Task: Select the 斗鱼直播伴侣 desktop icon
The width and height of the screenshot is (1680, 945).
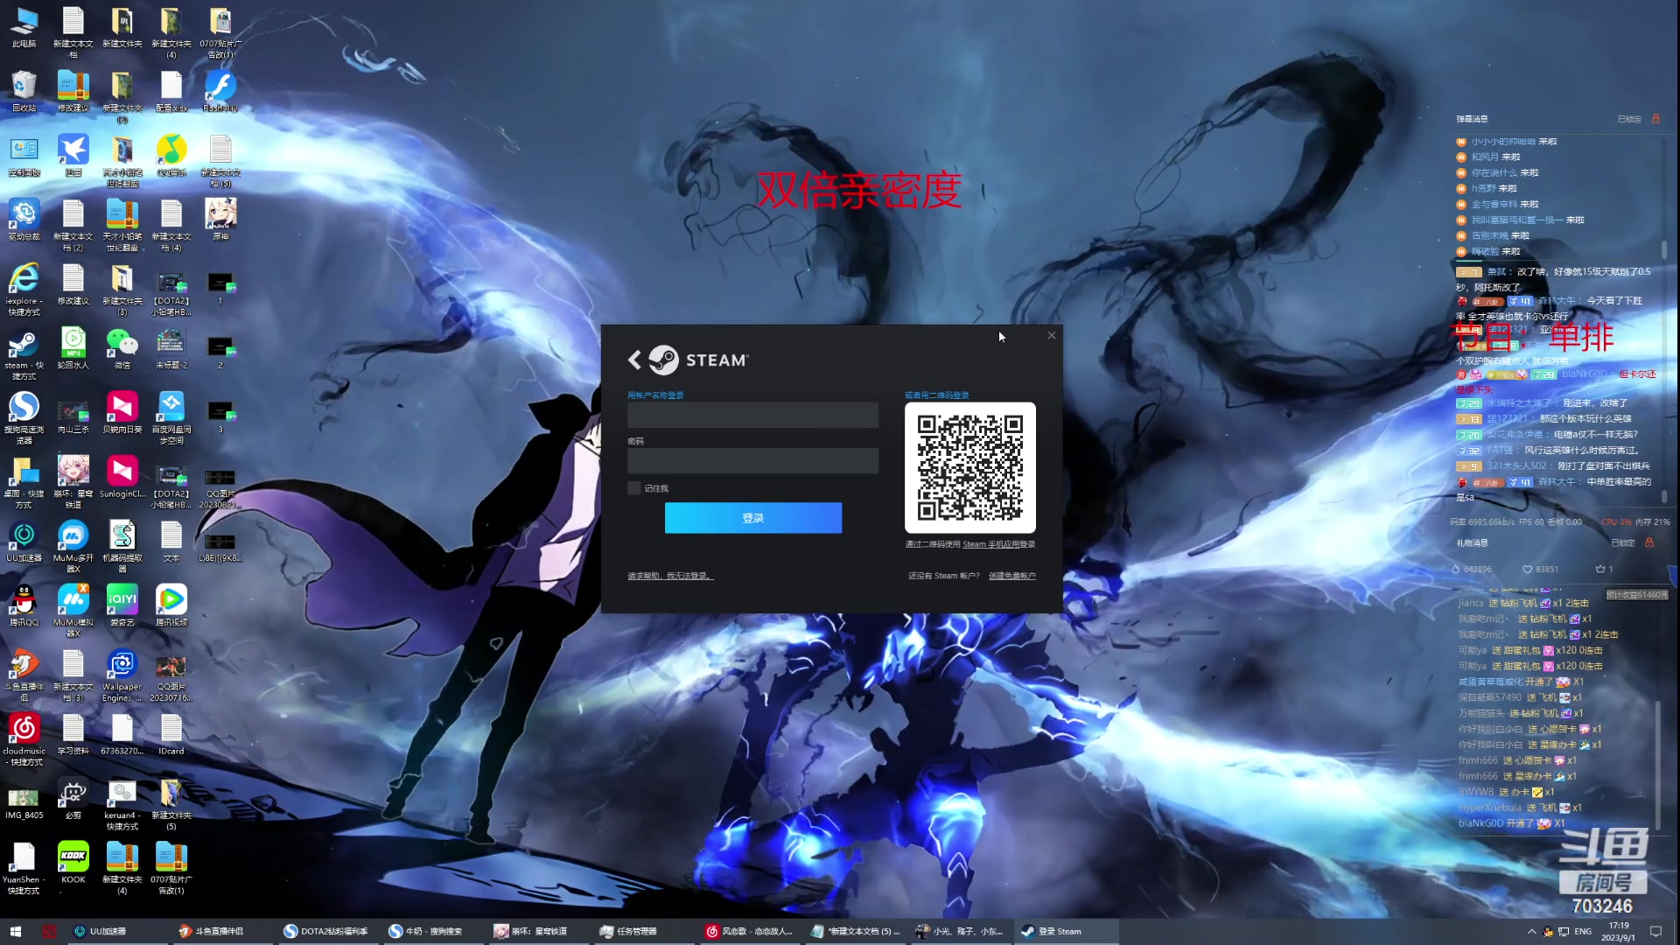Action: tap(24, 675)
